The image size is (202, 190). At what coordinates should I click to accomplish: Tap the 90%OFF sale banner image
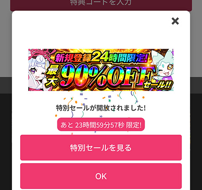101,70
